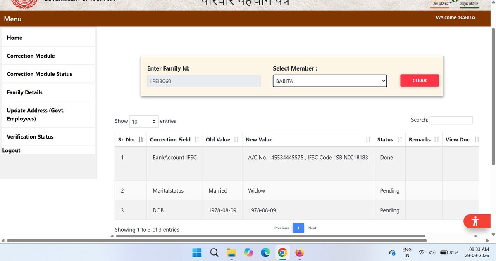Screen dimensions: 496x261
Task: Sort by Correction Field column
Action: pos(174,139)
